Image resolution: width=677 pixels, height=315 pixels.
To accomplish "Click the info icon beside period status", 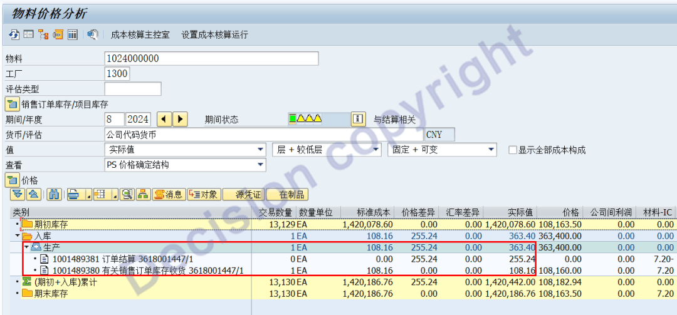I will pyautogui.click(x=358, y=119).
